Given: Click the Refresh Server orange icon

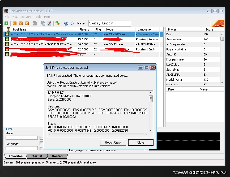Looking at the screenshot, I should point(27,23).
